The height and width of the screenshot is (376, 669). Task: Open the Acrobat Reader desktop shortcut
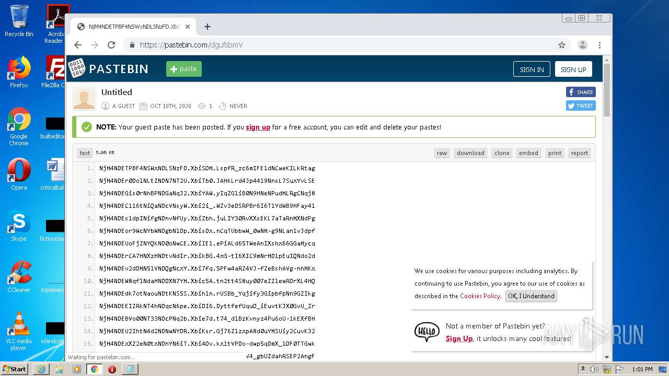pos(55,24)
